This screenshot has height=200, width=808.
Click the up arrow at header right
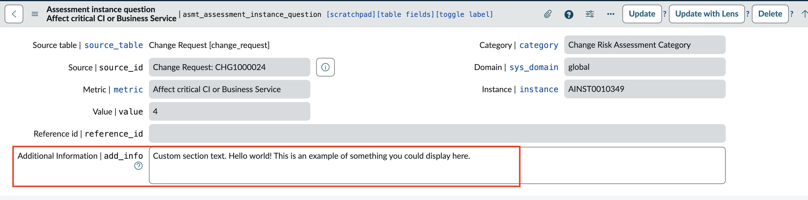pos(804,14)
